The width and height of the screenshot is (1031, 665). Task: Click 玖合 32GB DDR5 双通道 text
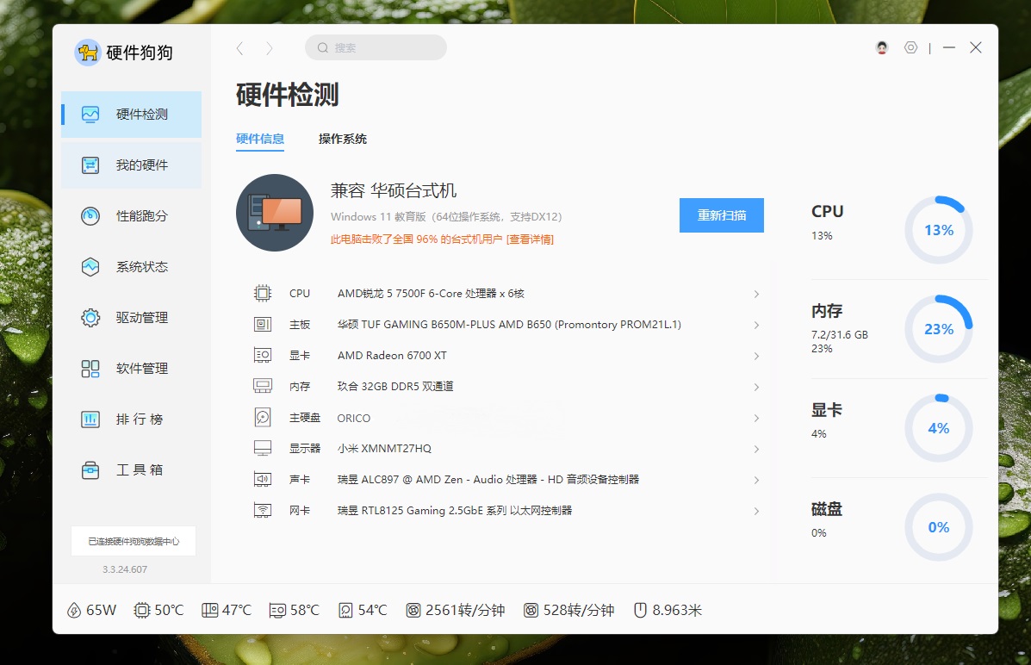tap(395, 386)
